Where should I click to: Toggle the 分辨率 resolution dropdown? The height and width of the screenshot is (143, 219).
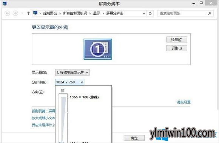pos(70,82)
